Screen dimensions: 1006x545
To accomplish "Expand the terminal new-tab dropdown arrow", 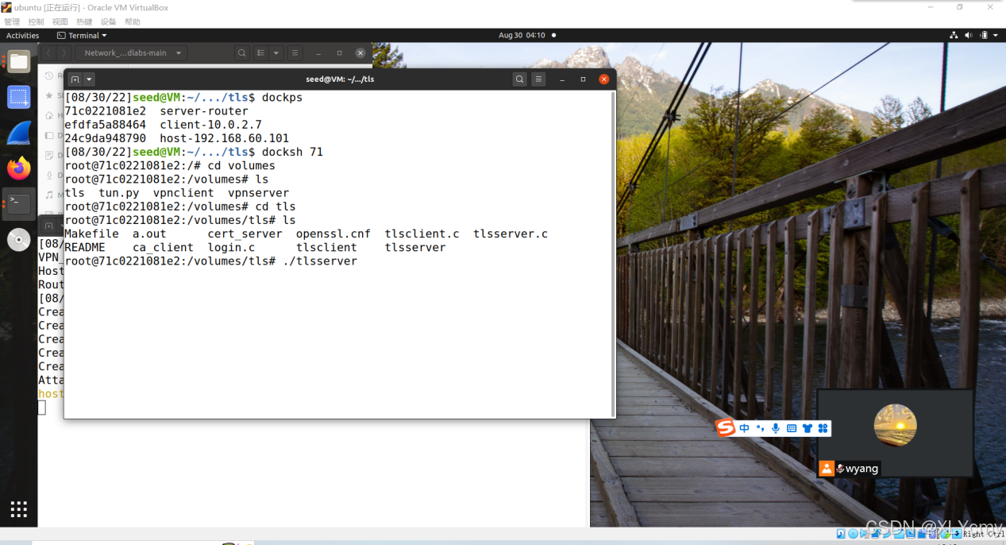I will tap(89, 79).
